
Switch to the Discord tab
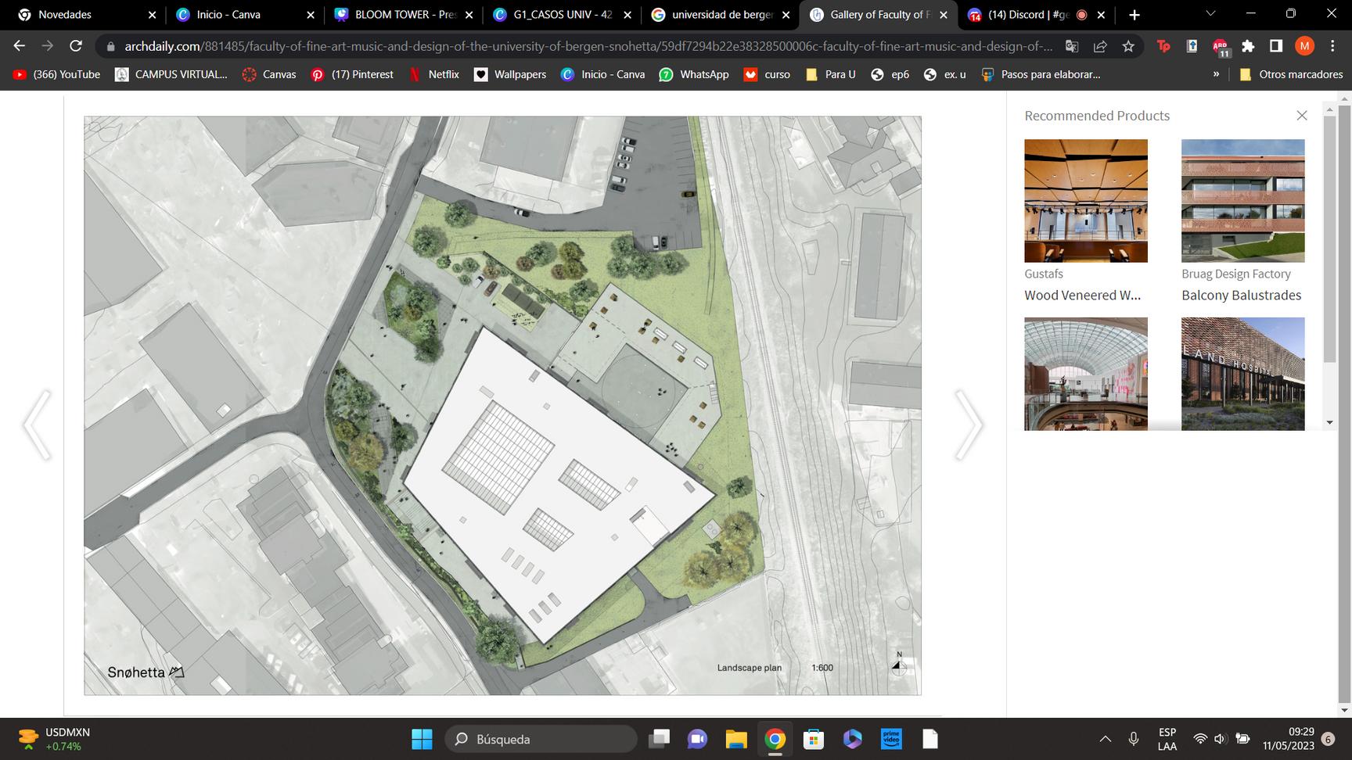(x=1037, y=15)
